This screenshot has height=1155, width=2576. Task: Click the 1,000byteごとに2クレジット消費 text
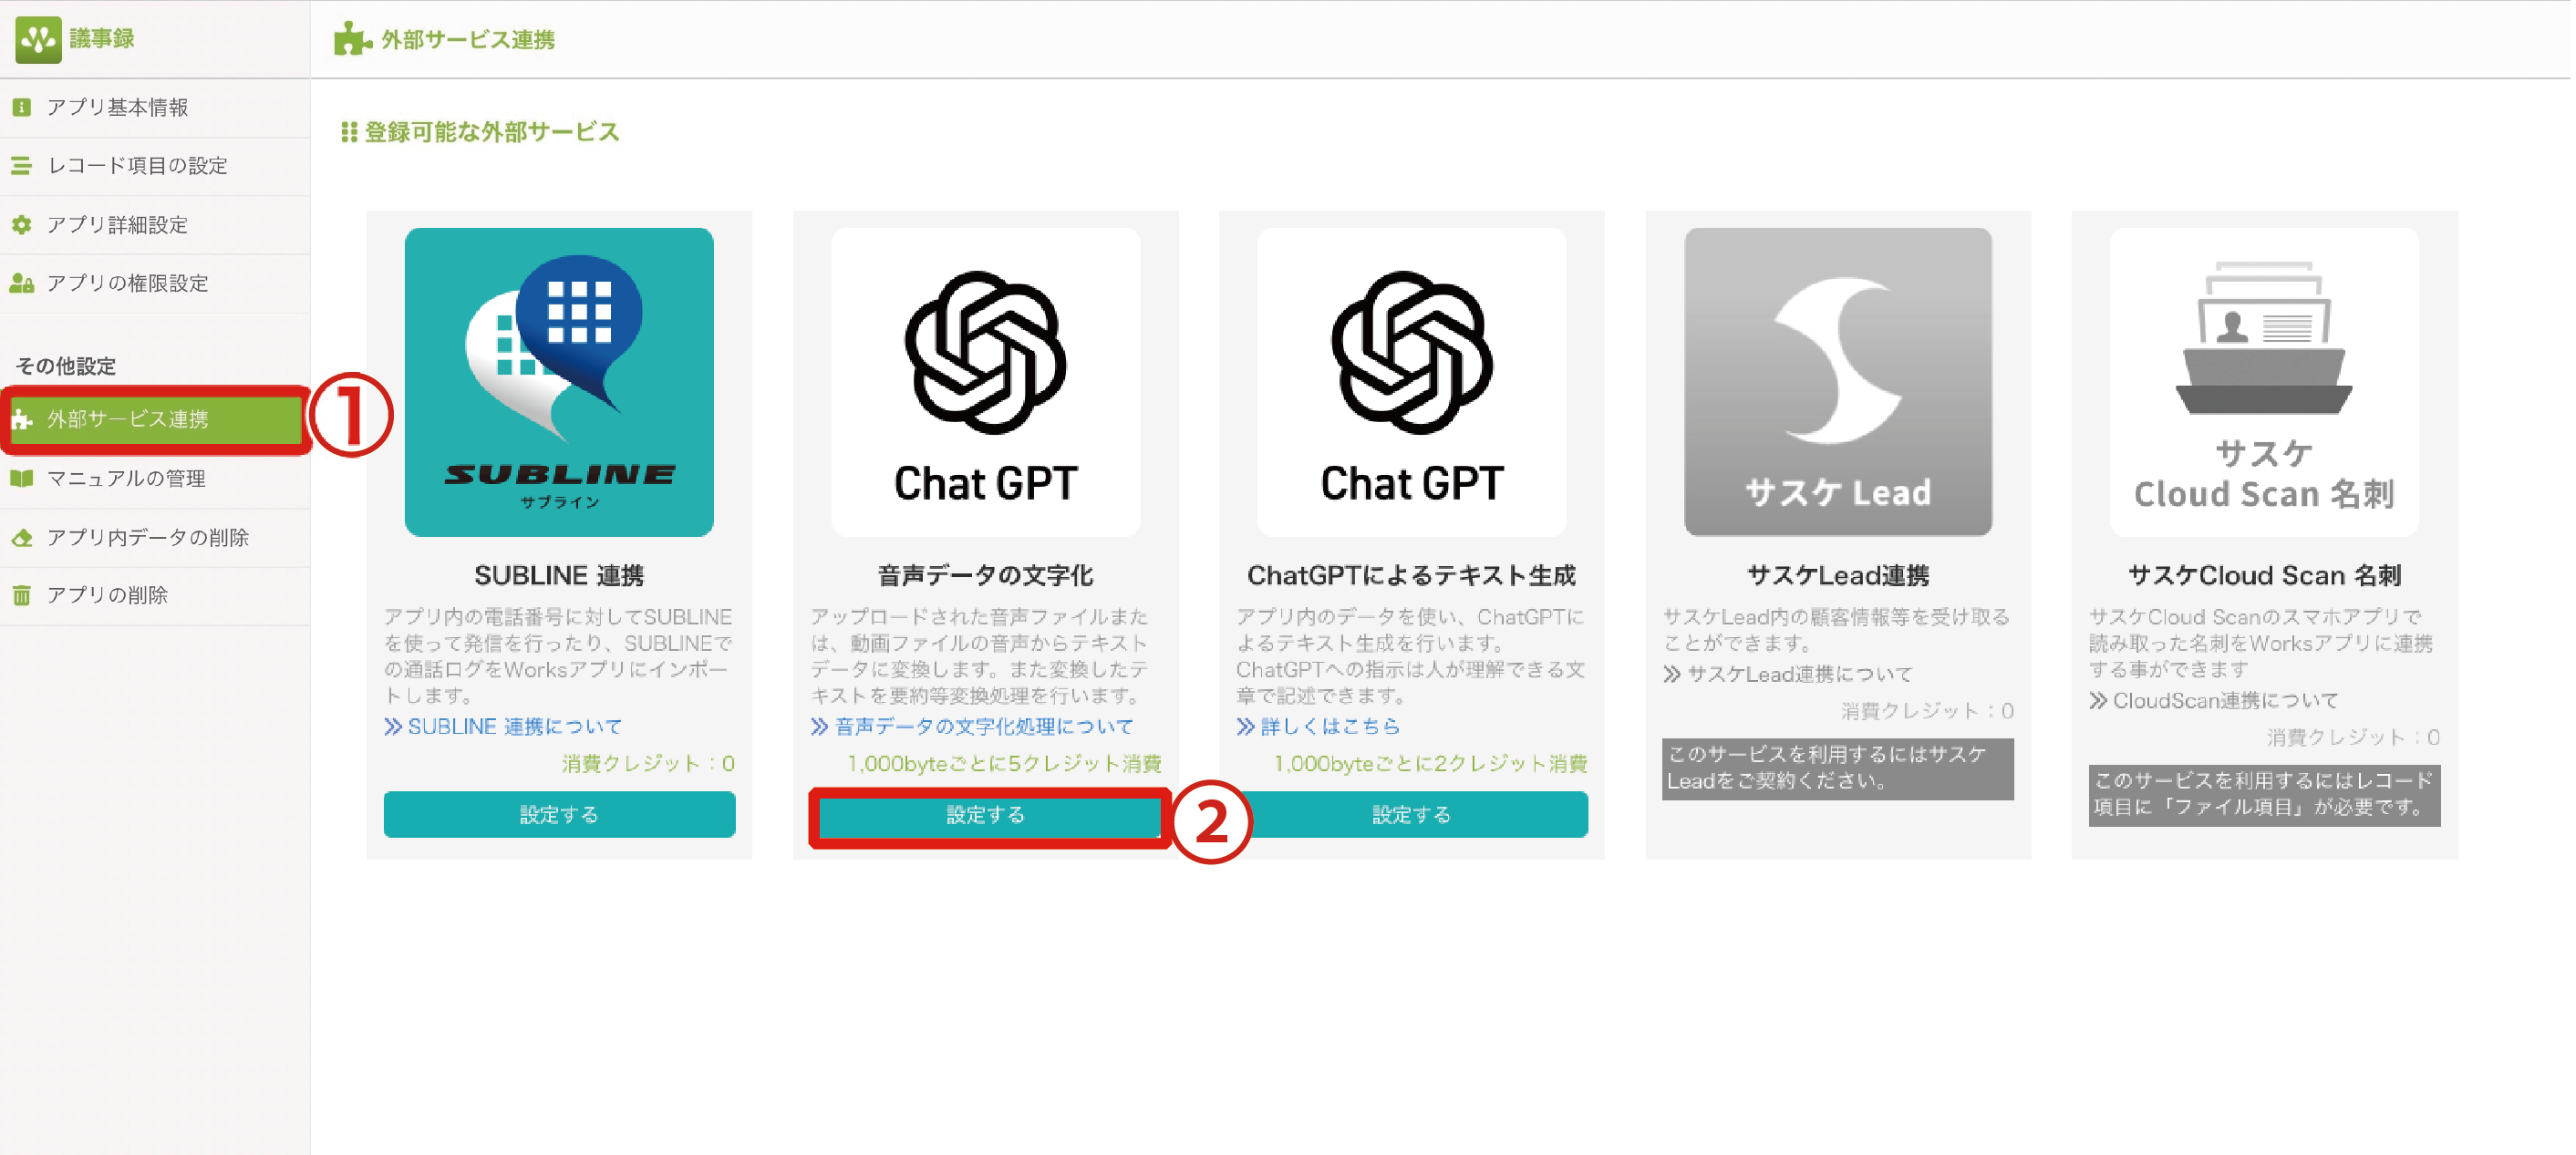pyautogui.click(x=1430, y=765)
